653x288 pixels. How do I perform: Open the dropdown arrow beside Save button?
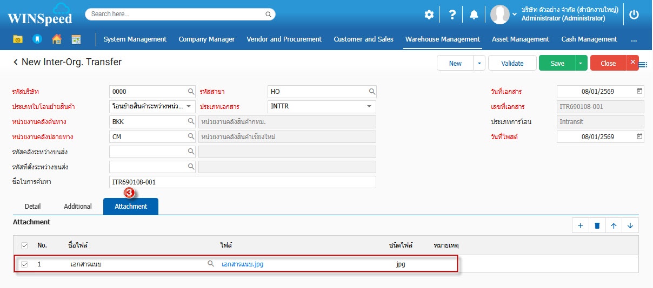pyautogui.click(x=581, y=63)
